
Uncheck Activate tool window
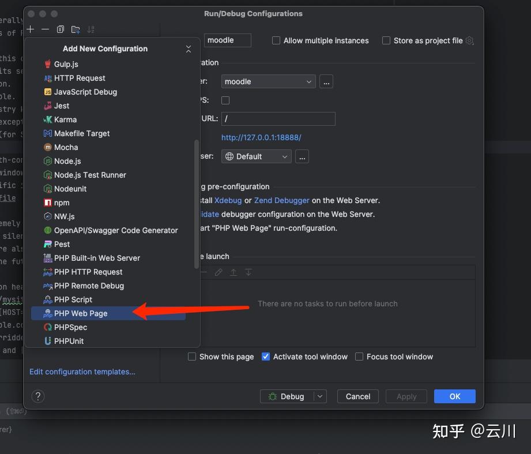[x=266, y=357]
